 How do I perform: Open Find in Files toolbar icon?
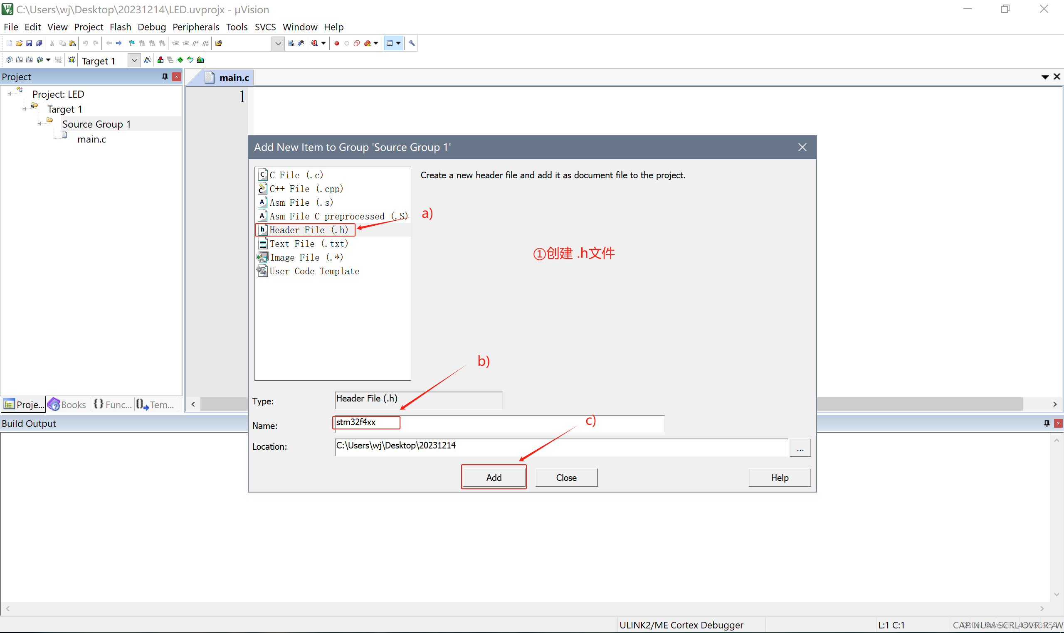pos(219,43)
